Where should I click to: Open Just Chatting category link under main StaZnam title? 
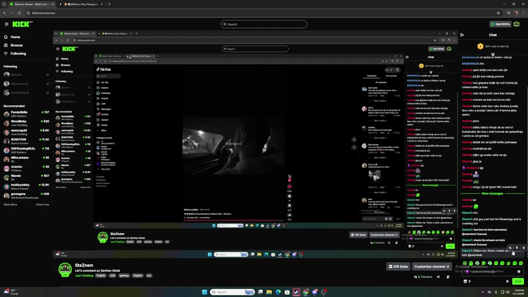coord(84,276)
